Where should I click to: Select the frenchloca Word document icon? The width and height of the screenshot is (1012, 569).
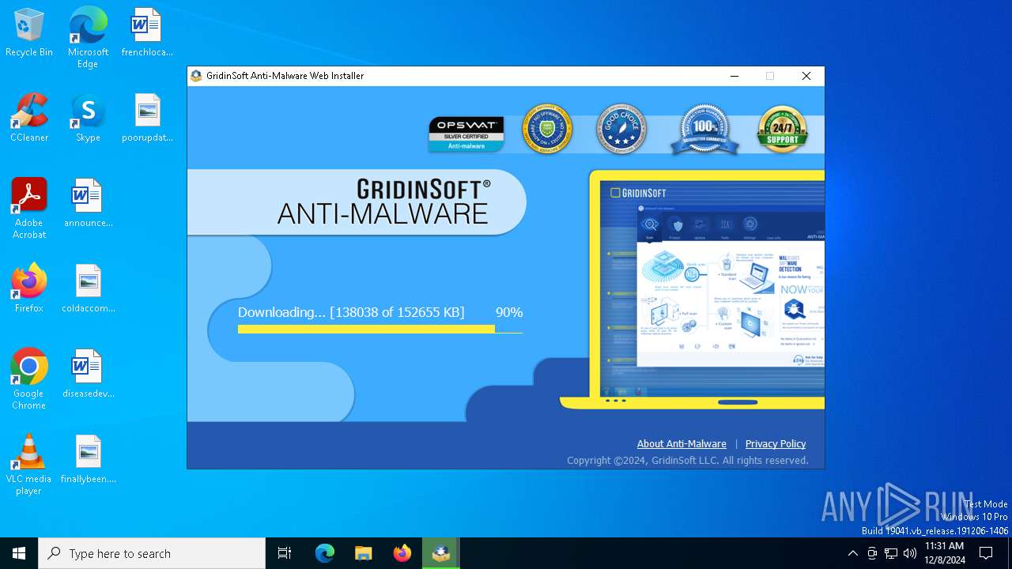pyautogui.click(x=147, y=32)
